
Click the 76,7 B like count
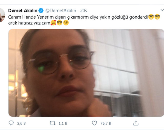[106, 123]
